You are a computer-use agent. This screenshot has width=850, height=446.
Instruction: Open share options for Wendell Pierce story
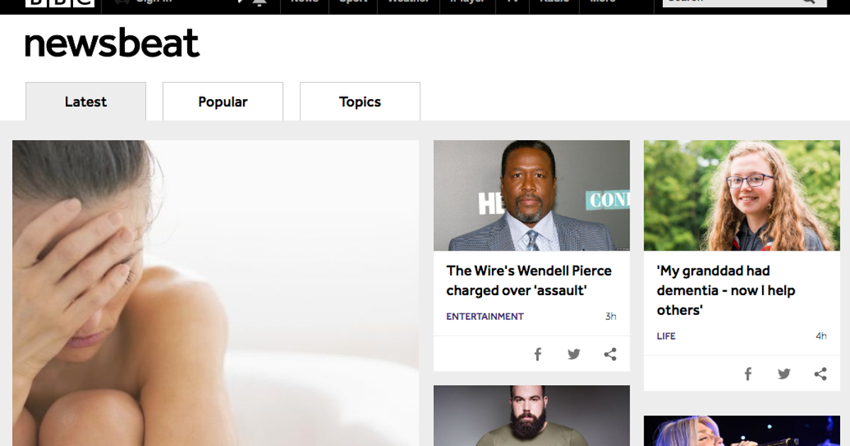pos(610,355)
